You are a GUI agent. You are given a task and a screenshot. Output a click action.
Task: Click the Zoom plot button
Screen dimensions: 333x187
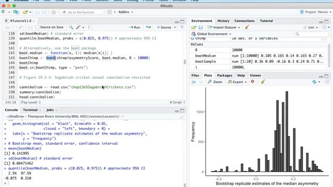point(215,82)
